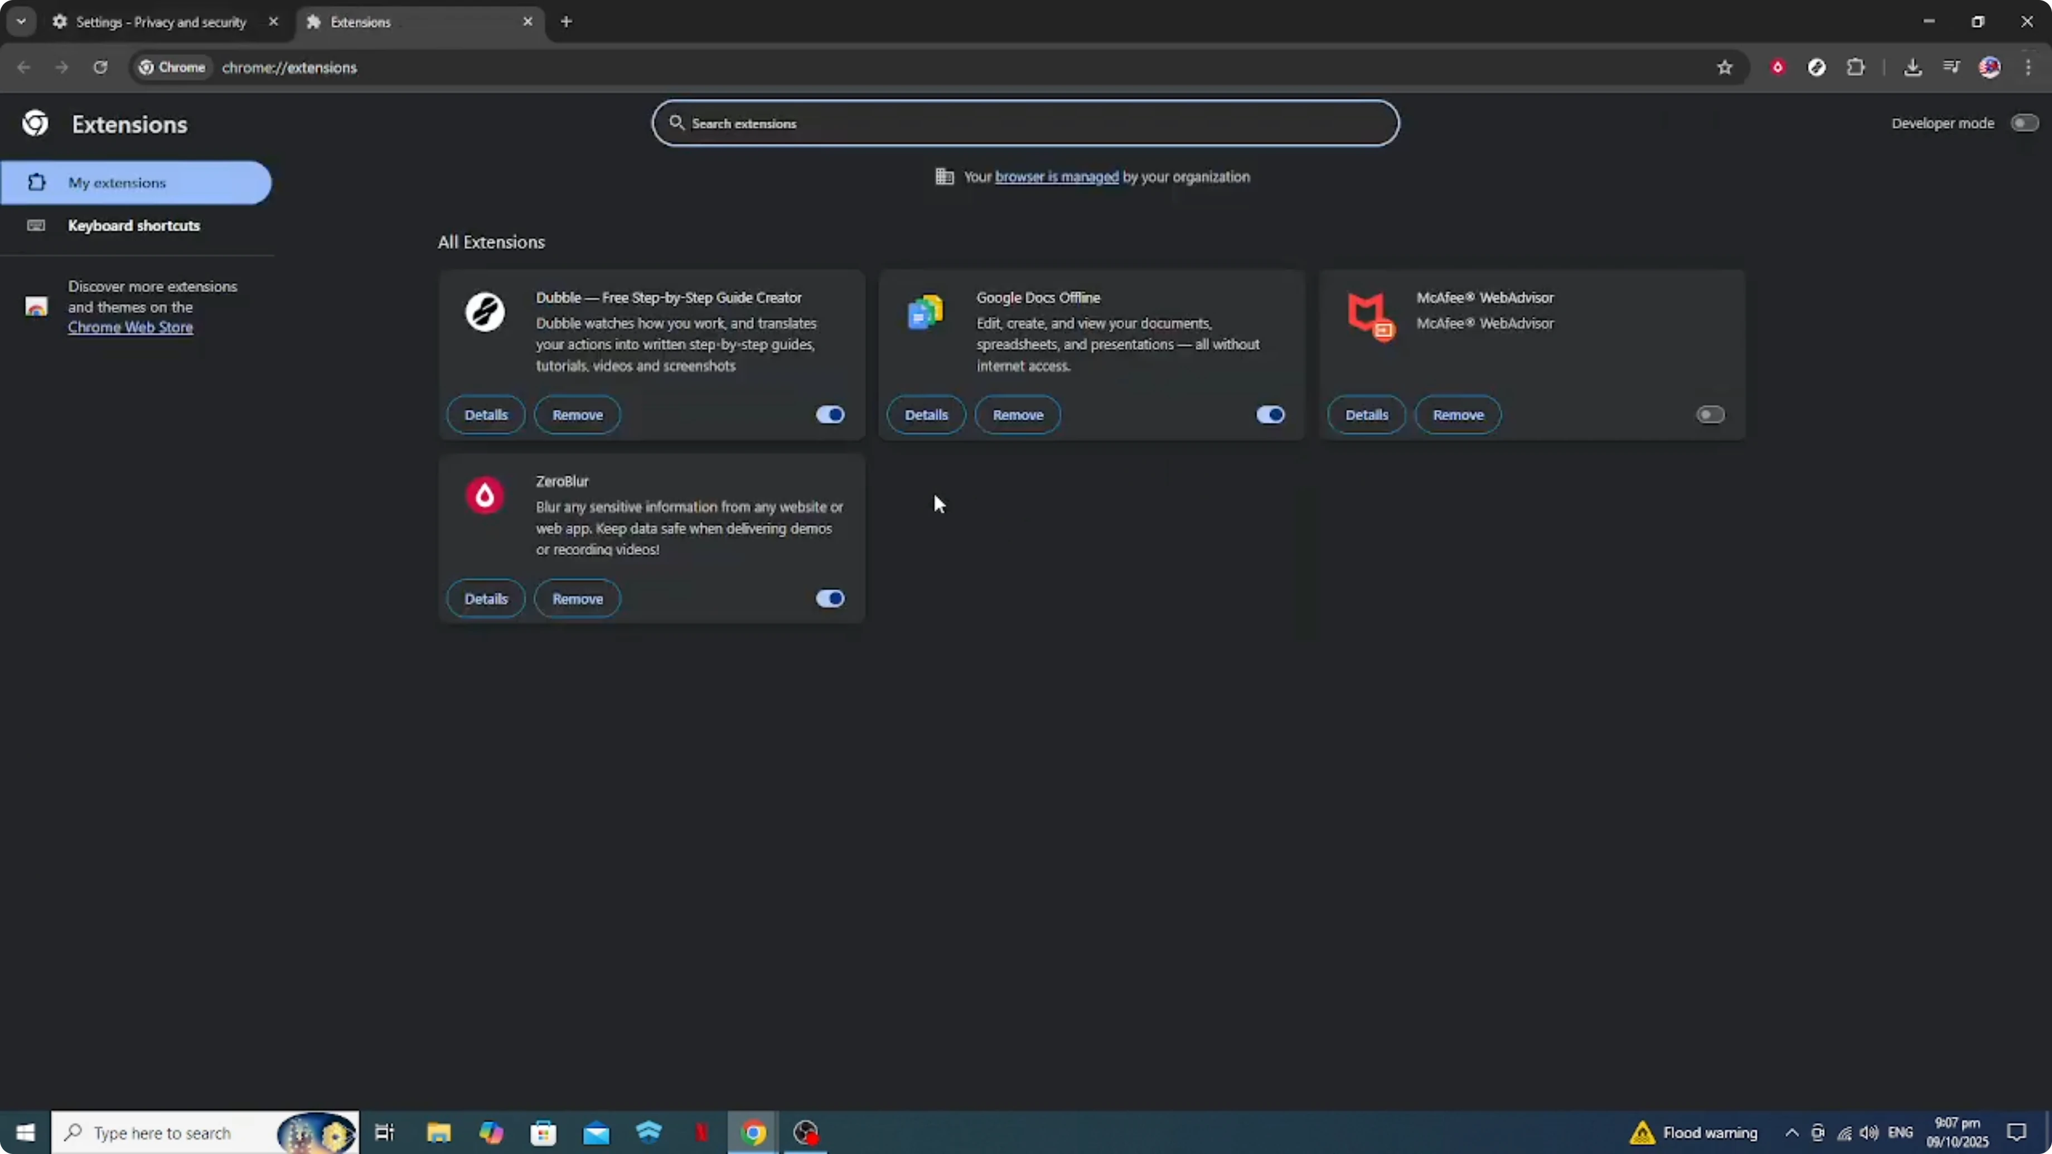Open Task View in the taskbar
The image size is (2052, 1154).
tap(385, 1132)
